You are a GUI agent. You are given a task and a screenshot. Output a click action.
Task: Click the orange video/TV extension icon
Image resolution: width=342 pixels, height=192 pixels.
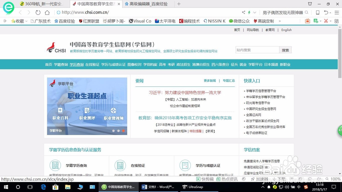point(307,21)
